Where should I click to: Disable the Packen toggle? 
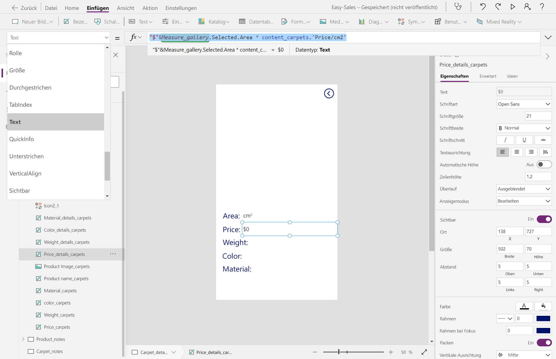click(544, 343)
